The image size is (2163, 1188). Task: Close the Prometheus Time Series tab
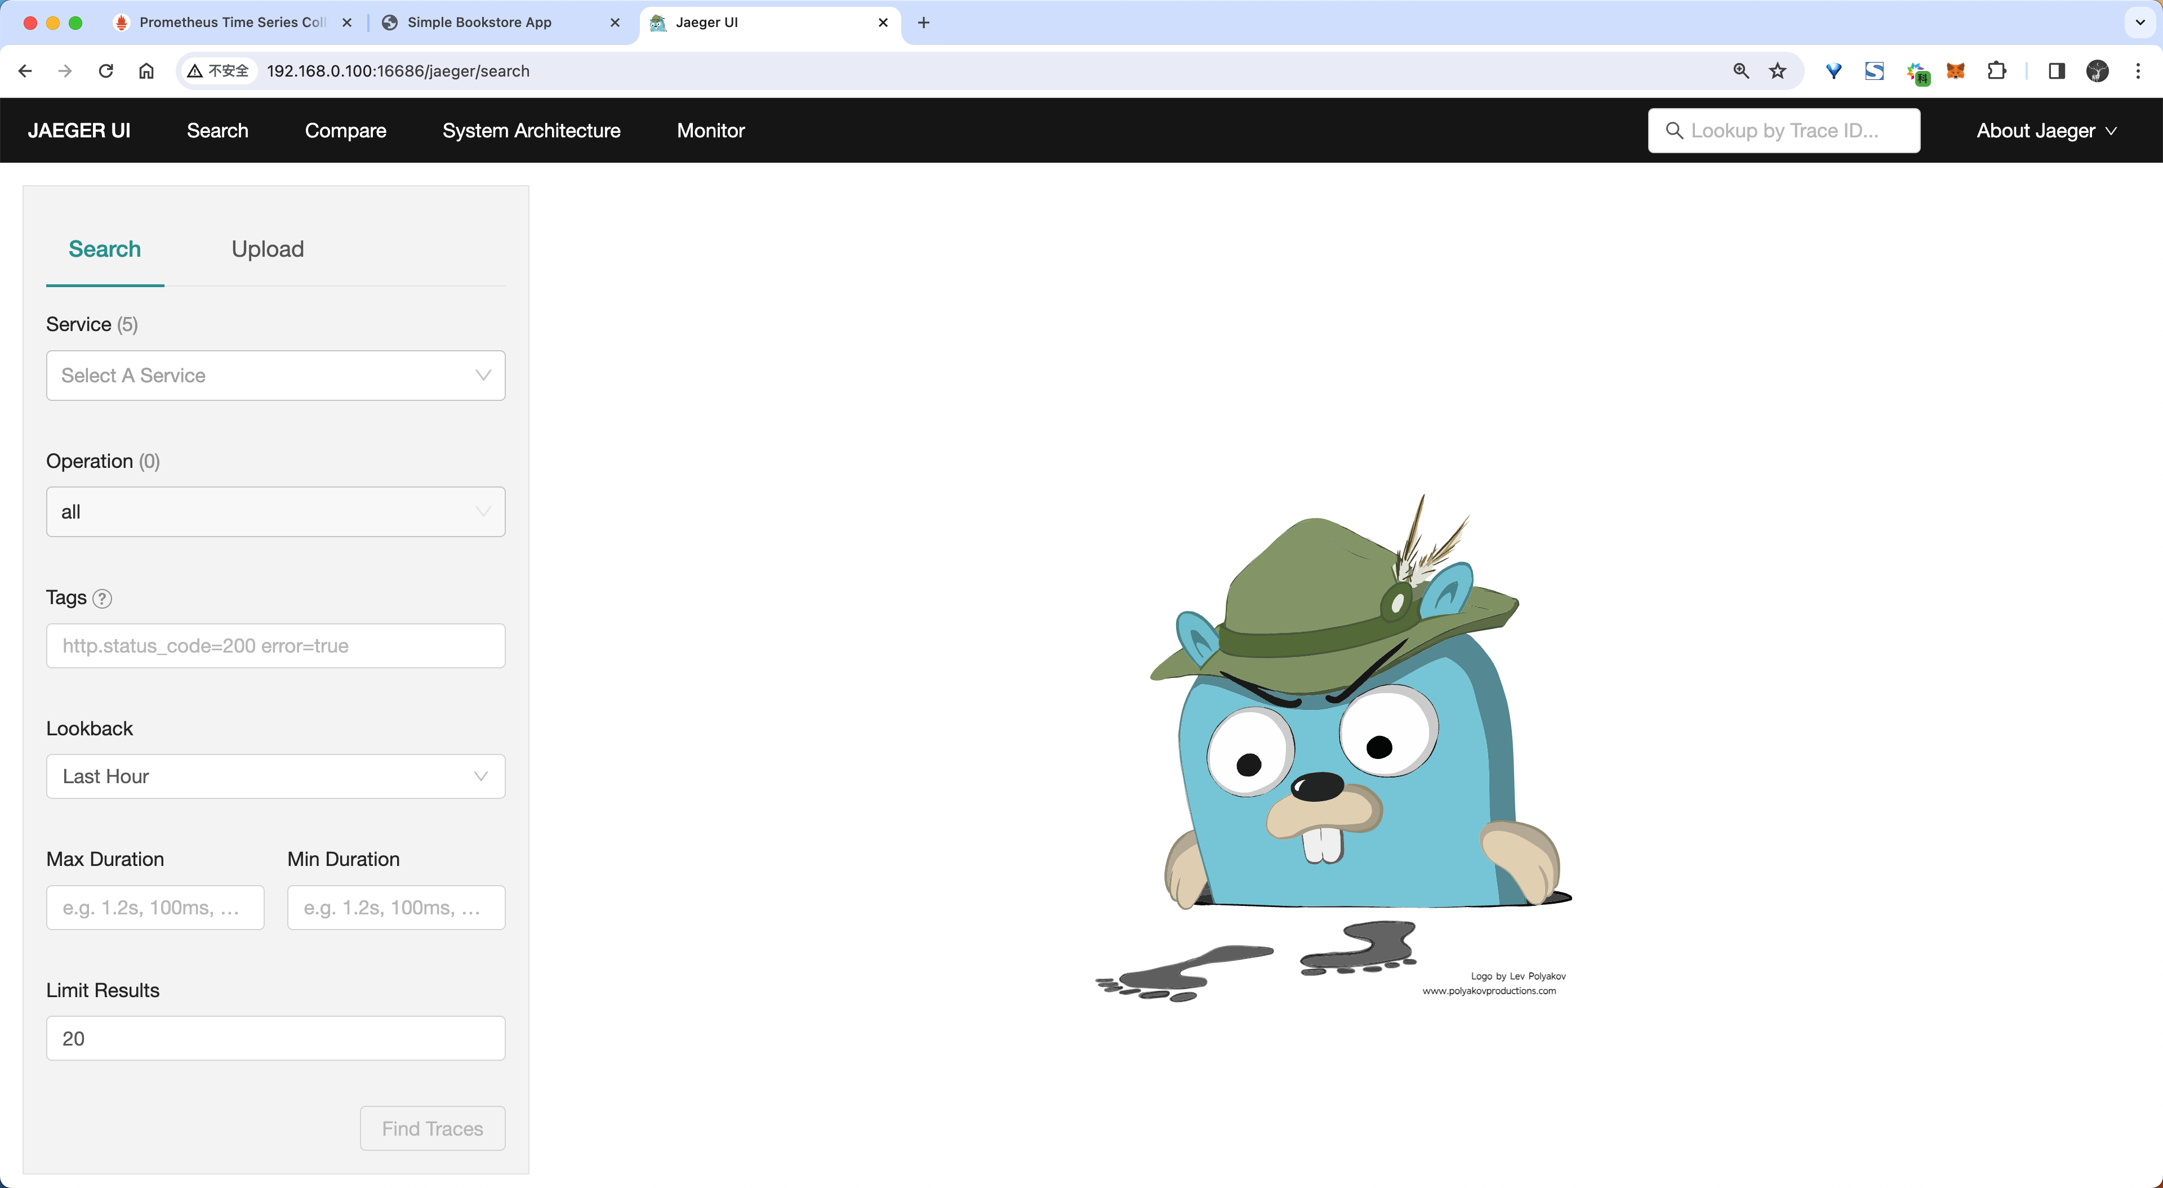(347, 23)
